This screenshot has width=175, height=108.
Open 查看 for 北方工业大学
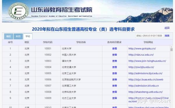coord(115,98)
